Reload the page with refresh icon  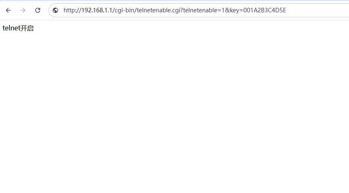pyautogui.click(x=38, y=10)
